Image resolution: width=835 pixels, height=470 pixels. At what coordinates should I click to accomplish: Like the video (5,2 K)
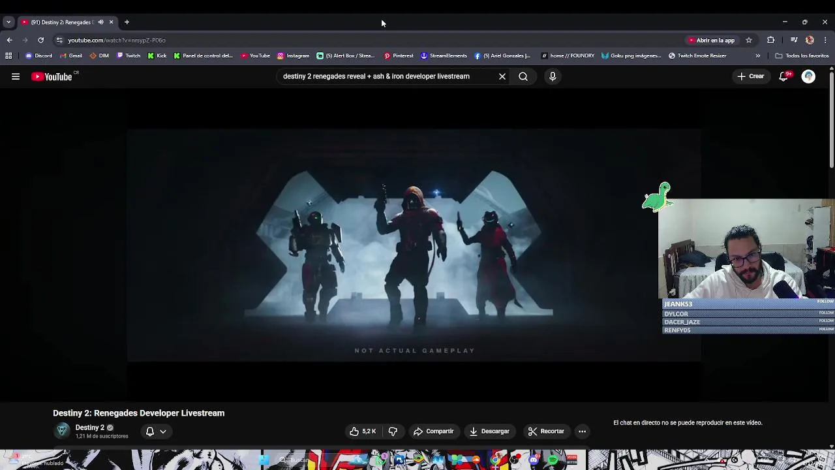[x=363, y=431]
